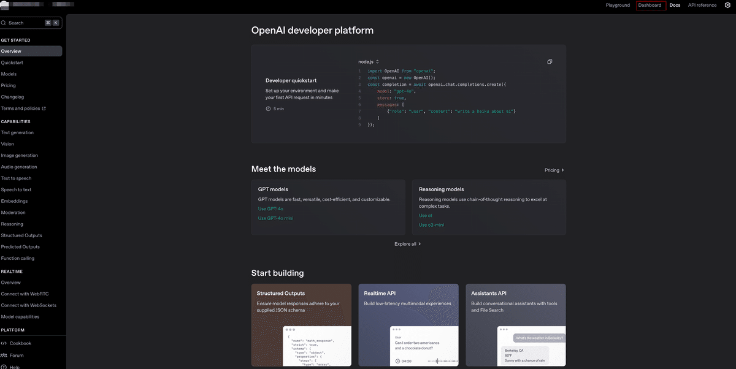Click the Reasoning models card heading

point(442,189)
